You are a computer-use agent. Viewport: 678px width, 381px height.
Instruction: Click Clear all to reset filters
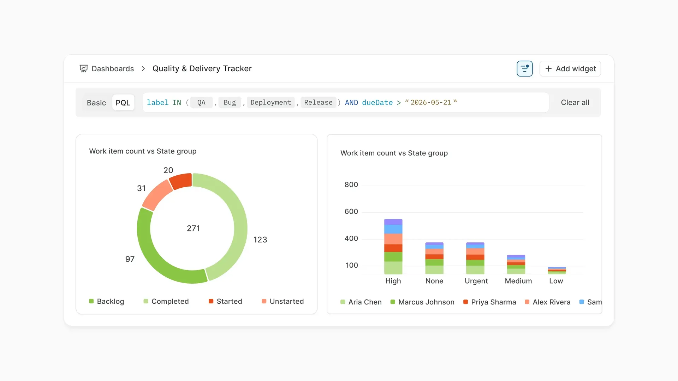coord(575,102)
